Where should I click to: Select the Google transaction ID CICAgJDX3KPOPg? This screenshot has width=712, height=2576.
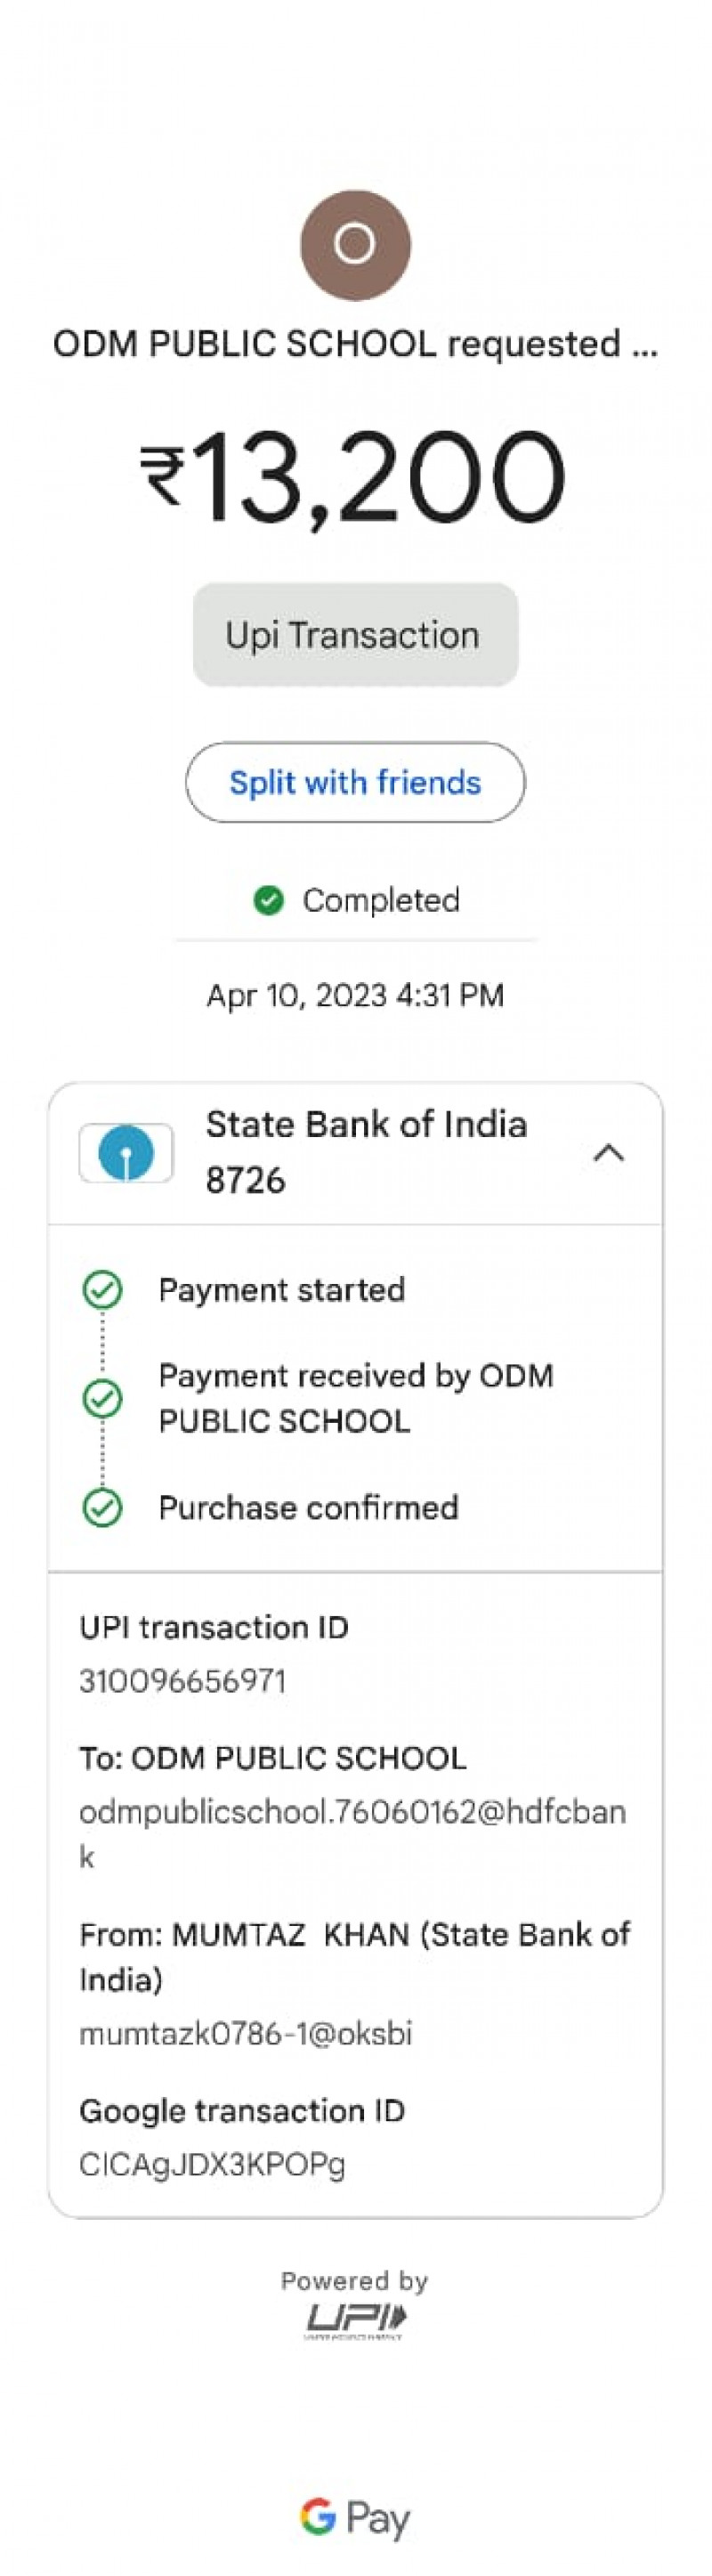pyautogui.click(x=212, y=2164)
